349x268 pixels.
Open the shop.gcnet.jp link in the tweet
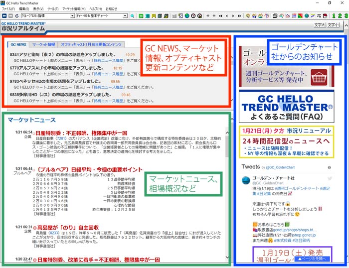[x=304, y=235]
